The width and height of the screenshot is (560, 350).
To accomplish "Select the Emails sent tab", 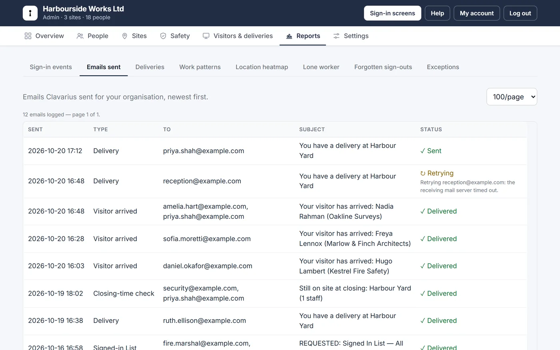I will coord(104,67).
